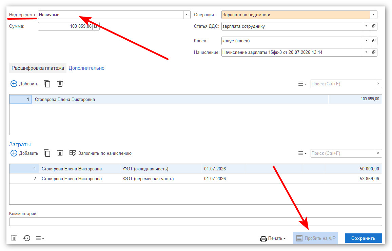Screen dimensions: 392x251
Task: Delete the selected payment breakdown row
Action: [x=60, y=84]
